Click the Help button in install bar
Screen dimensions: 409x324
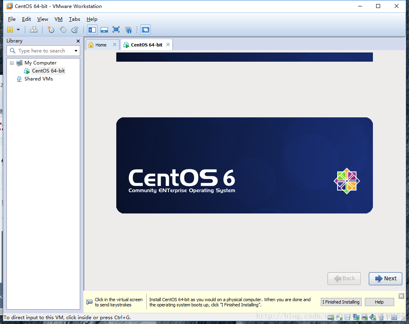click(379, 302)
